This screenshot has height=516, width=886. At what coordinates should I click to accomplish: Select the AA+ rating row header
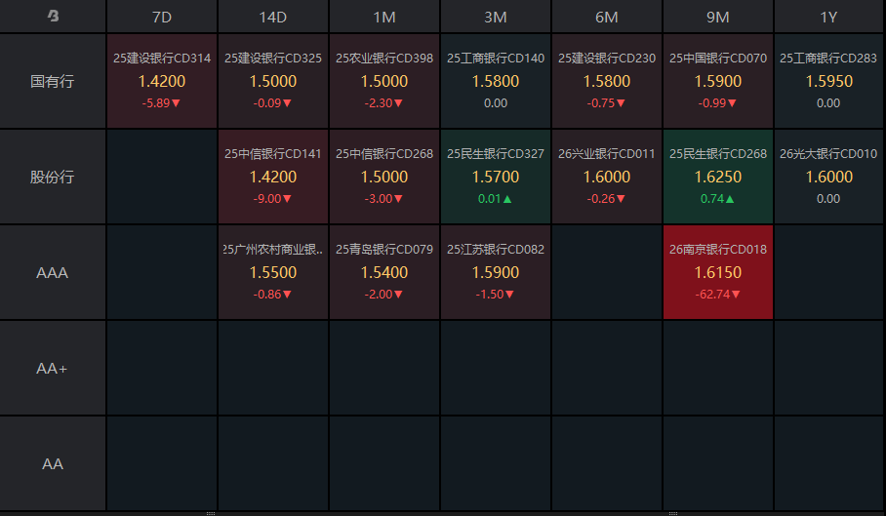(x=53, y=369)
